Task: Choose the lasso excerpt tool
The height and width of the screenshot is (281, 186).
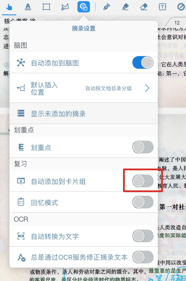Action: coord(65,7)
